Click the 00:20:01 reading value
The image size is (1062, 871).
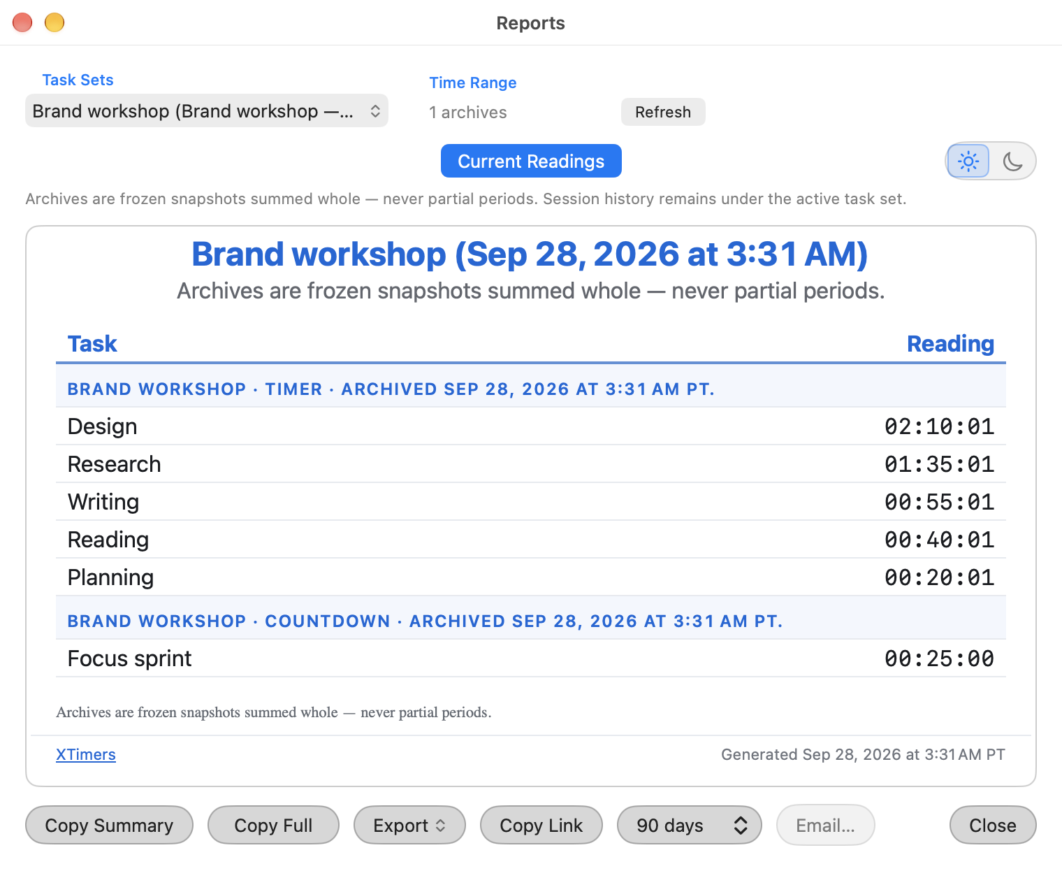(939, 577)
